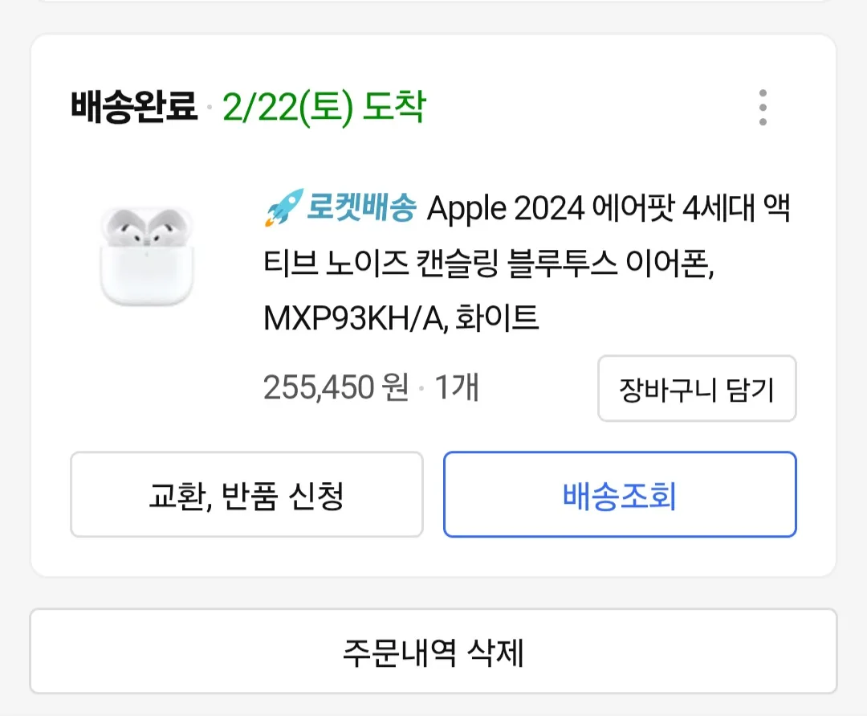The width and height of the screenshot is (867, 716).
Task: Tap the green 2/22(토) 도착 arrival date
Action: pyautogui.click(x=324, y=107)
